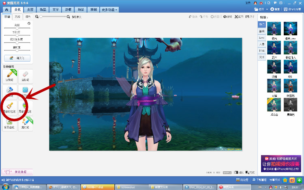Select the 涂鸦笔 doodle brush tool
This screenshot has height=190, width=304.
coord(9,76)
